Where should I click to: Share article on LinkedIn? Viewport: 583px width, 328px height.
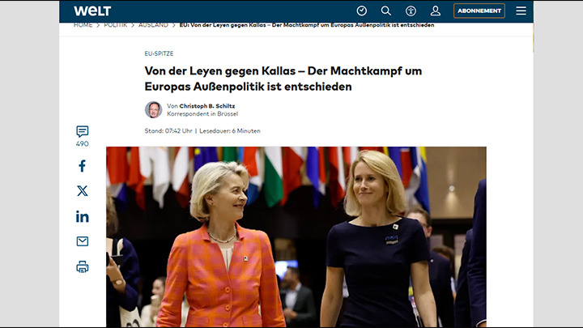[x=82, y=216]
